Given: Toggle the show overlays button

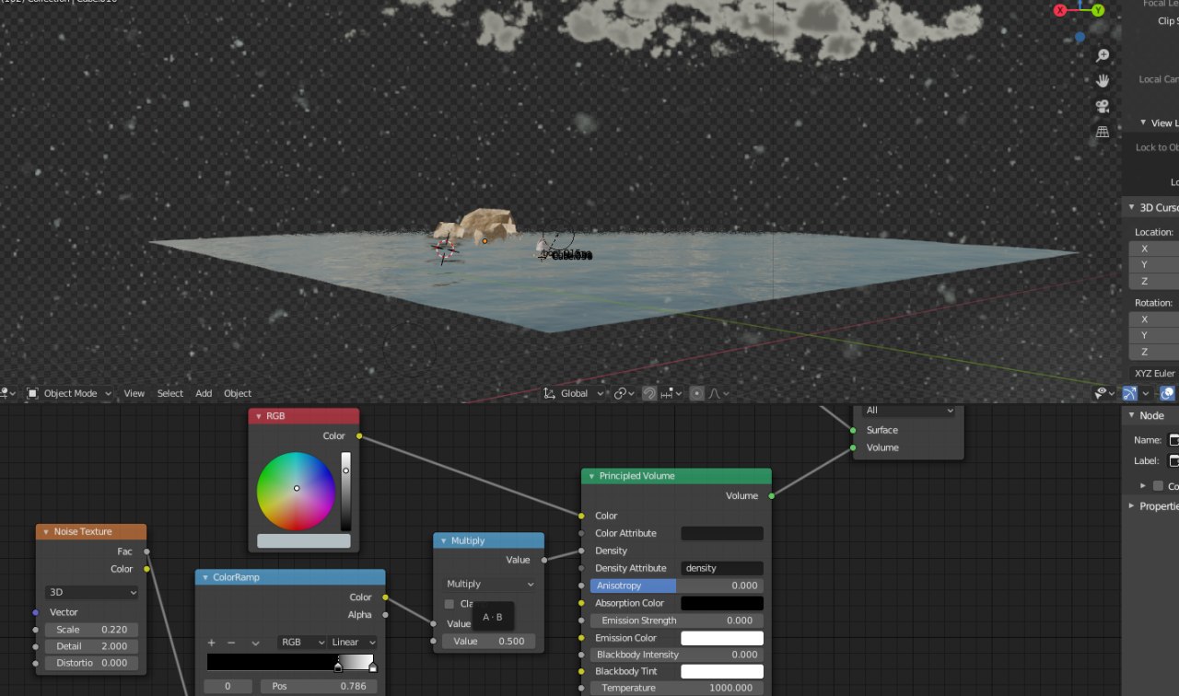Looking at the screenshot, I should (x=1167, y=393).
